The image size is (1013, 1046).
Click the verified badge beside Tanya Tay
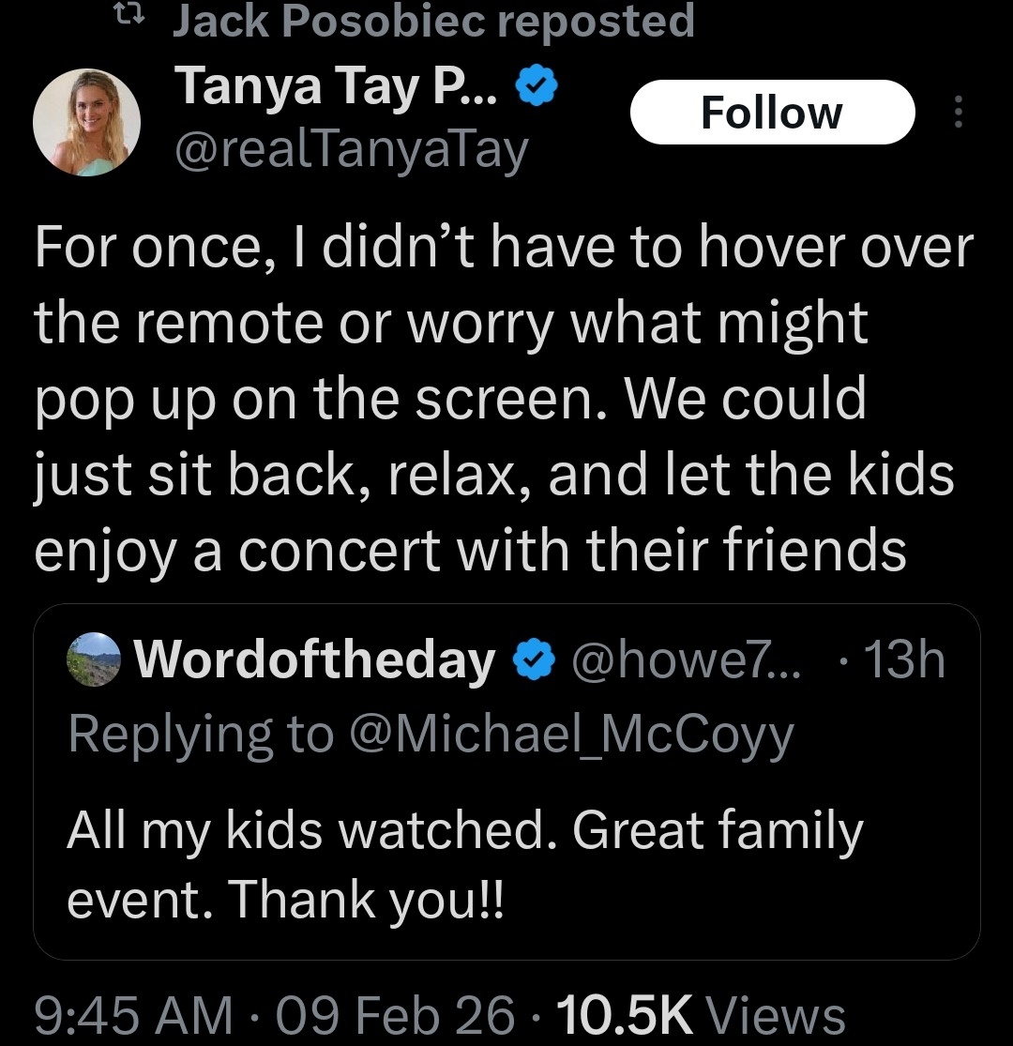538,88
